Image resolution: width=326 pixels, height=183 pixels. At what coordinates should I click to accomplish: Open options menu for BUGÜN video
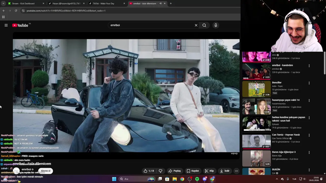pos(309,170)
